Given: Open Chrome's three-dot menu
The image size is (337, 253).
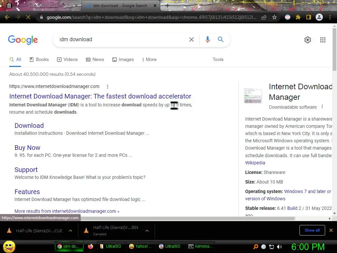Looking at the screenshot, I should click(330, 17).
